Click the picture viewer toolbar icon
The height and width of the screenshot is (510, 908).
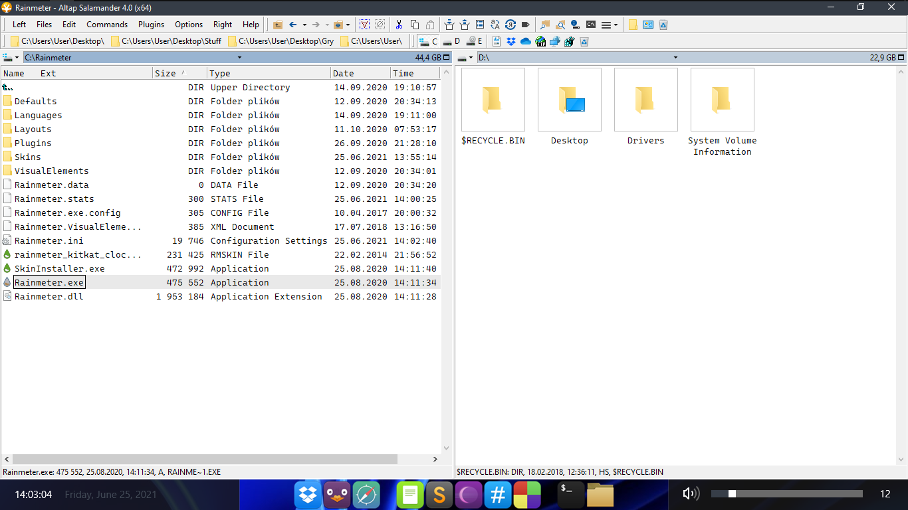647,25
